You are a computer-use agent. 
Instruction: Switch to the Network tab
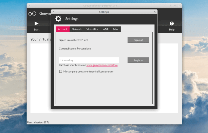pyautogui.click(x=77, y=29)
